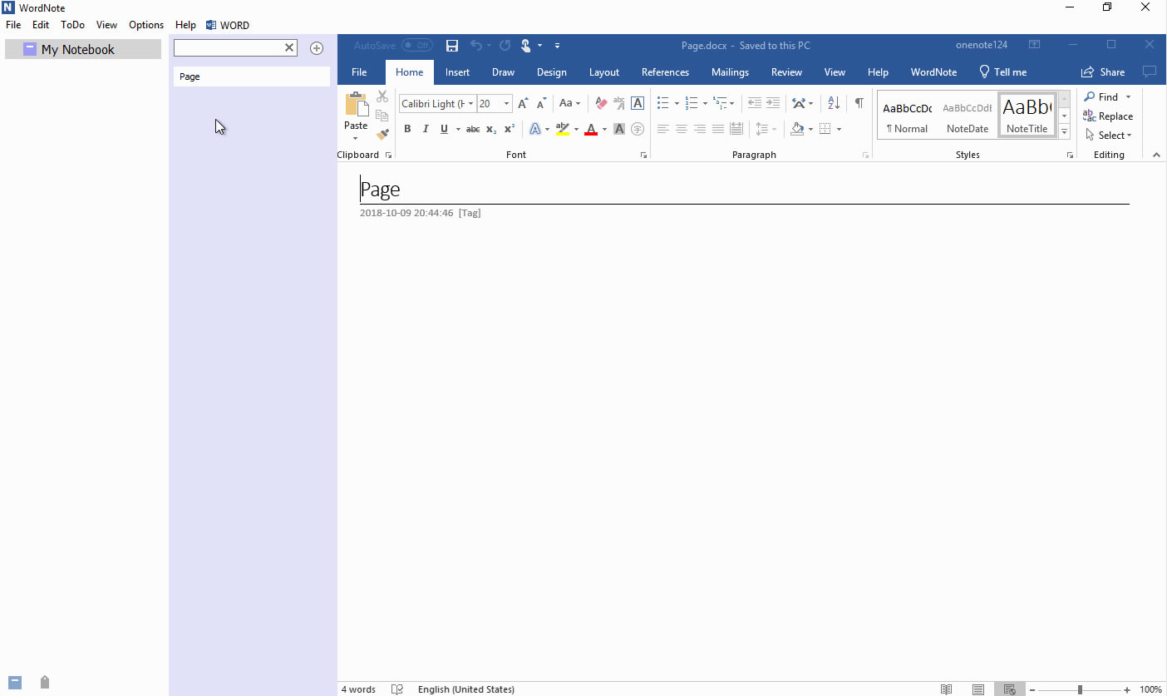This screenshot has height=696, width=1167.
Task: Click the Center align icon
Action: 682,129
